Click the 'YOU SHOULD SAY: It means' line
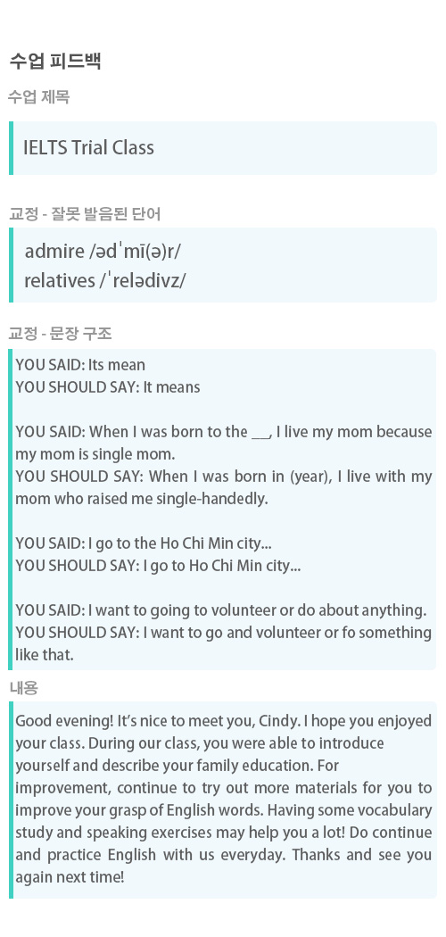The image size is (446, 937). [108, 387]
